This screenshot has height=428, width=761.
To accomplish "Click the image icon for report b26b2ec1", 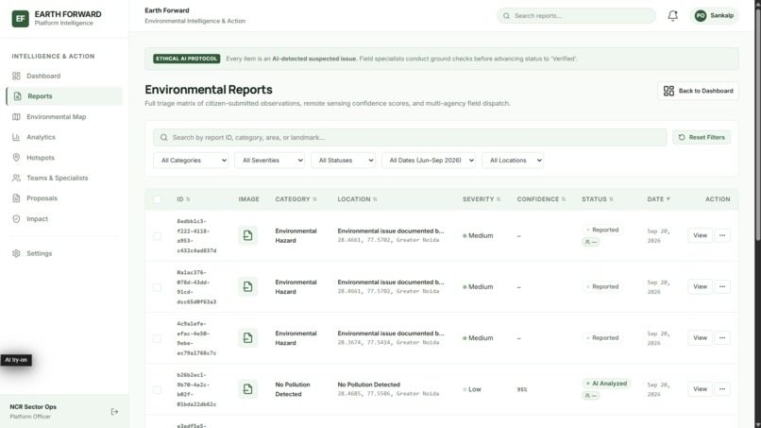I will [248, 389].
